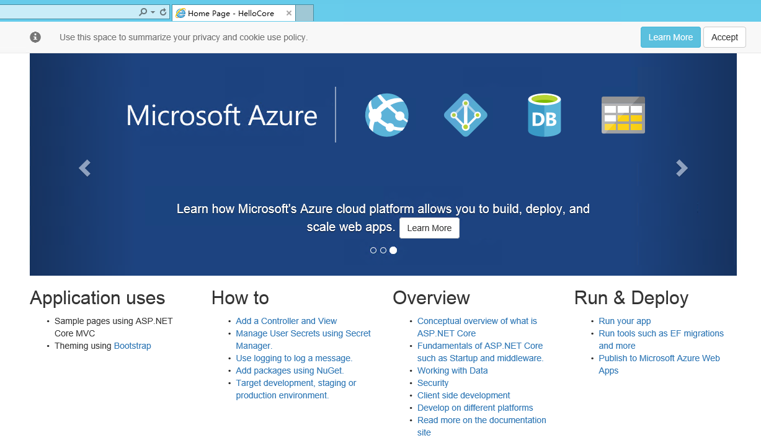Click the Azure table storage icon

coord(623,115)
